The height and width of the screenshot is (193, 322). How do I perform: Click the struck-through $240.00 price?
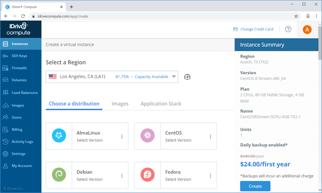tap(248, 156)
